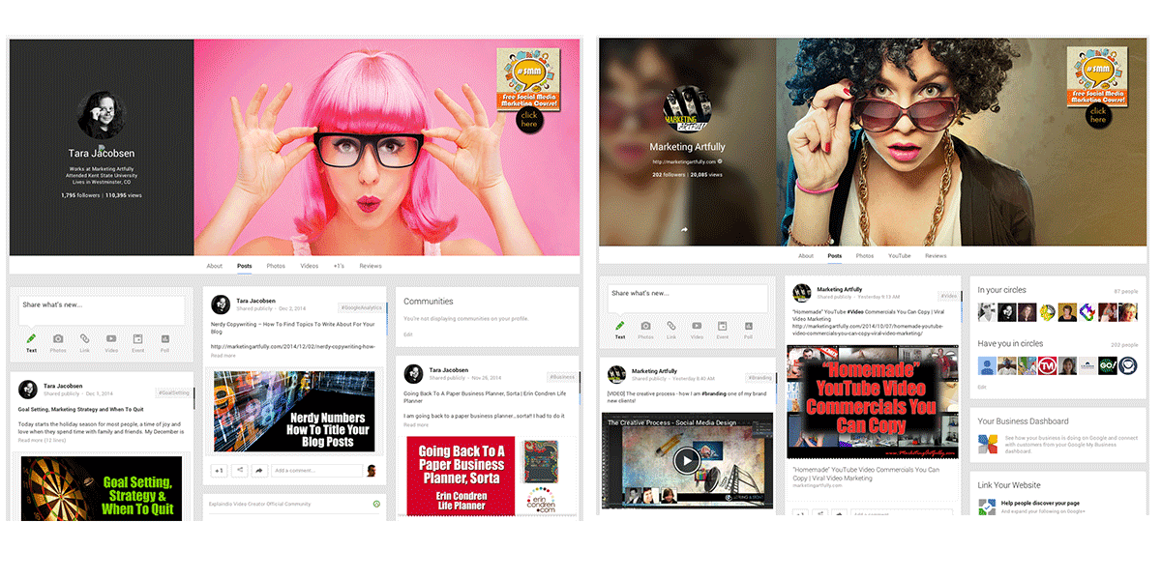
Task: Open the #GoalSetting hashtag tag
Action: coord(174,392)
